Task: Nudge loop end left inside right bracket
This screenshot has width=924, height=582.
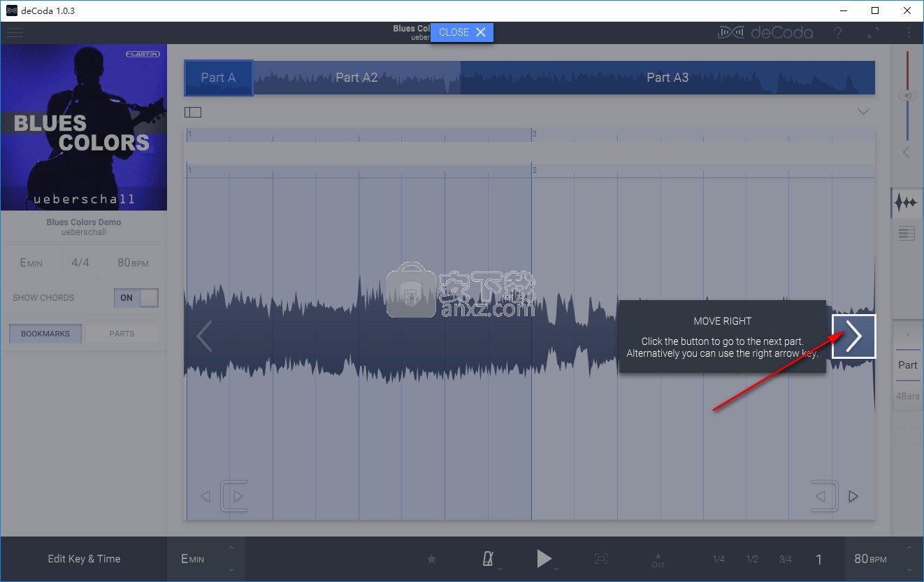Action: [821, 497]
